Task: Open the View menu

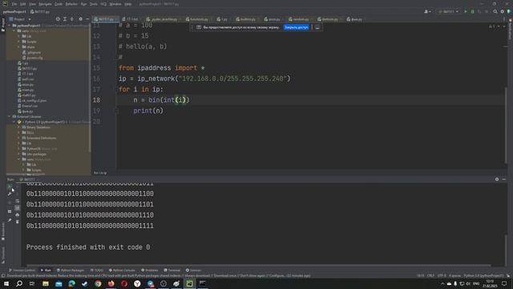Action: [32, 4]
